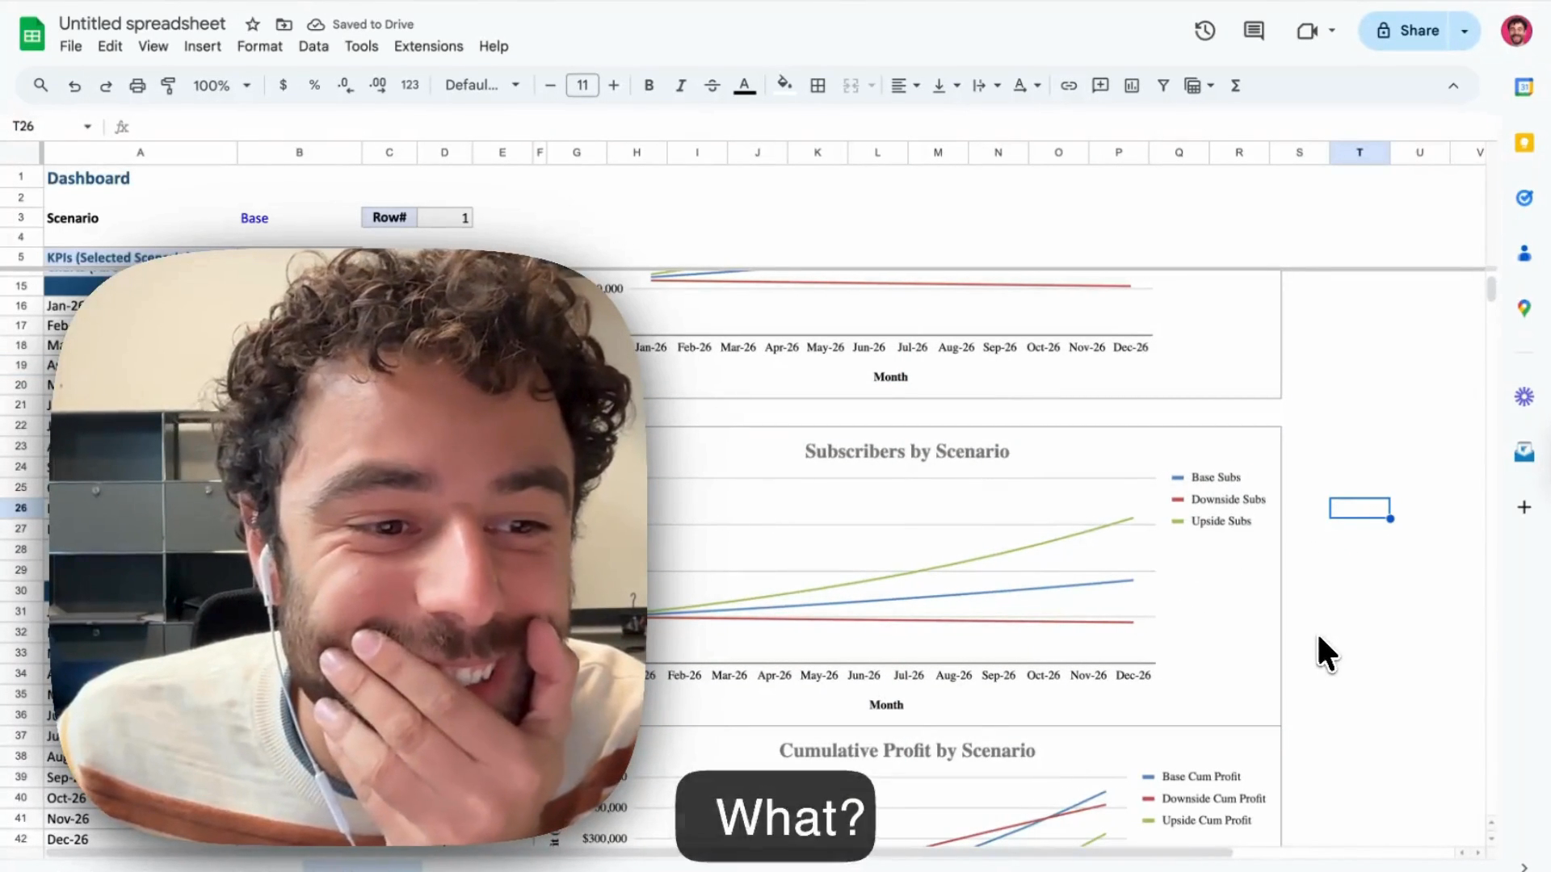Open the functions sigma icon
The height and width of the screenshot is (872, 1551).
point(1235,86)
